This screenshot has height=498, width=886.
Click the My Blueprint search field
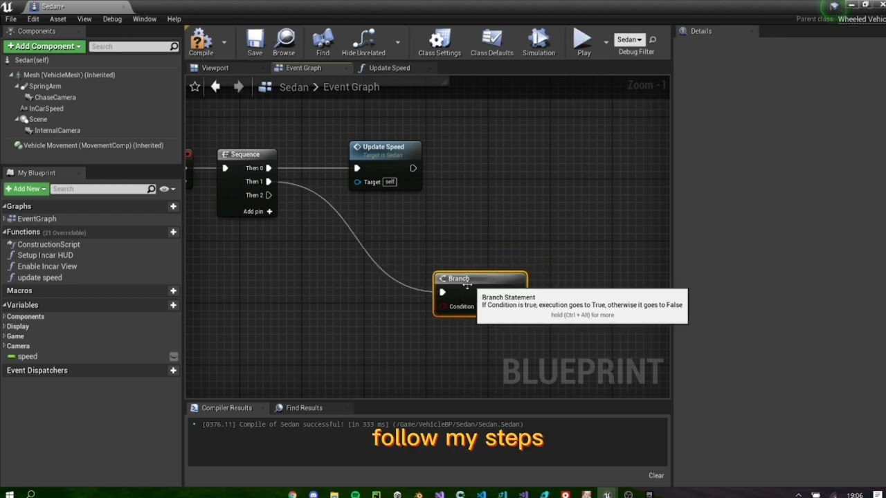(102, 189)
